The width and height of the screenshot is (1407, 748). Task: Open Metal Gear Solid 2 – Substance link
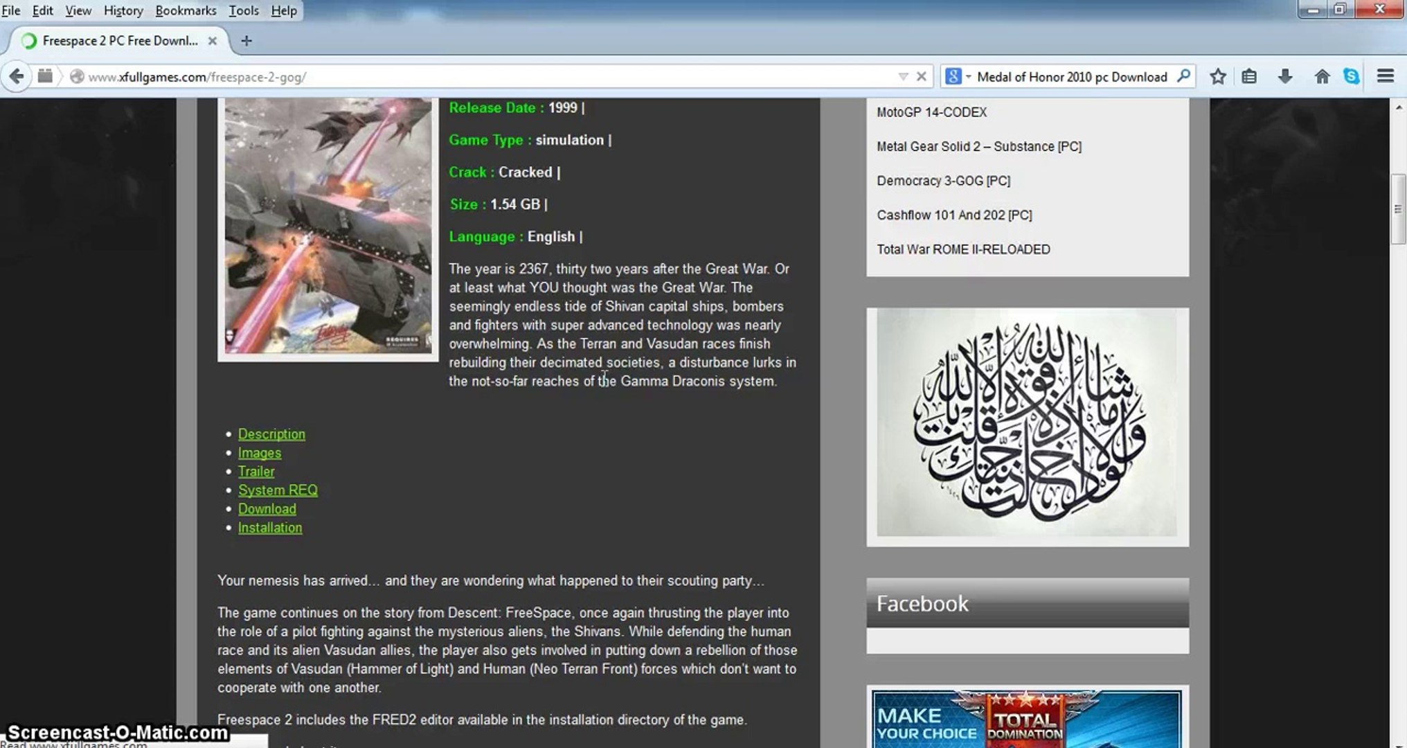click(x=979, y=146)
